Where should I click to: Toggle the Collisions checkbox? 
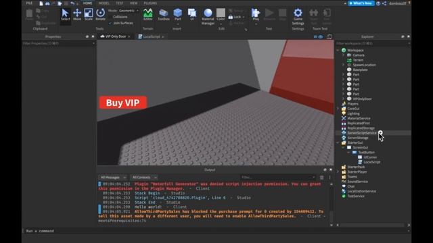pos(110,17)
